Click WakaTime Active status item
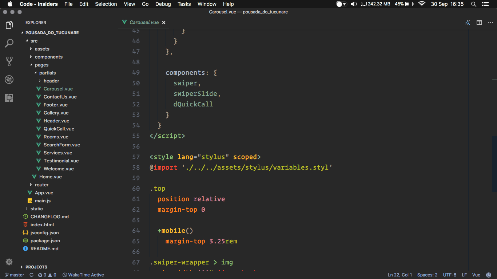The height and width of the screenshot is (279, 497). pyautogui.click(x=83, y=275)
